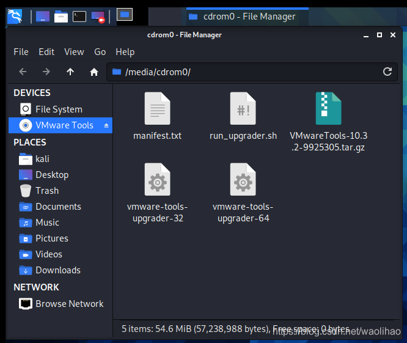Open the Kali dragon applications menu
Viewport: 407px width, 343px height.
coord(15,17)
